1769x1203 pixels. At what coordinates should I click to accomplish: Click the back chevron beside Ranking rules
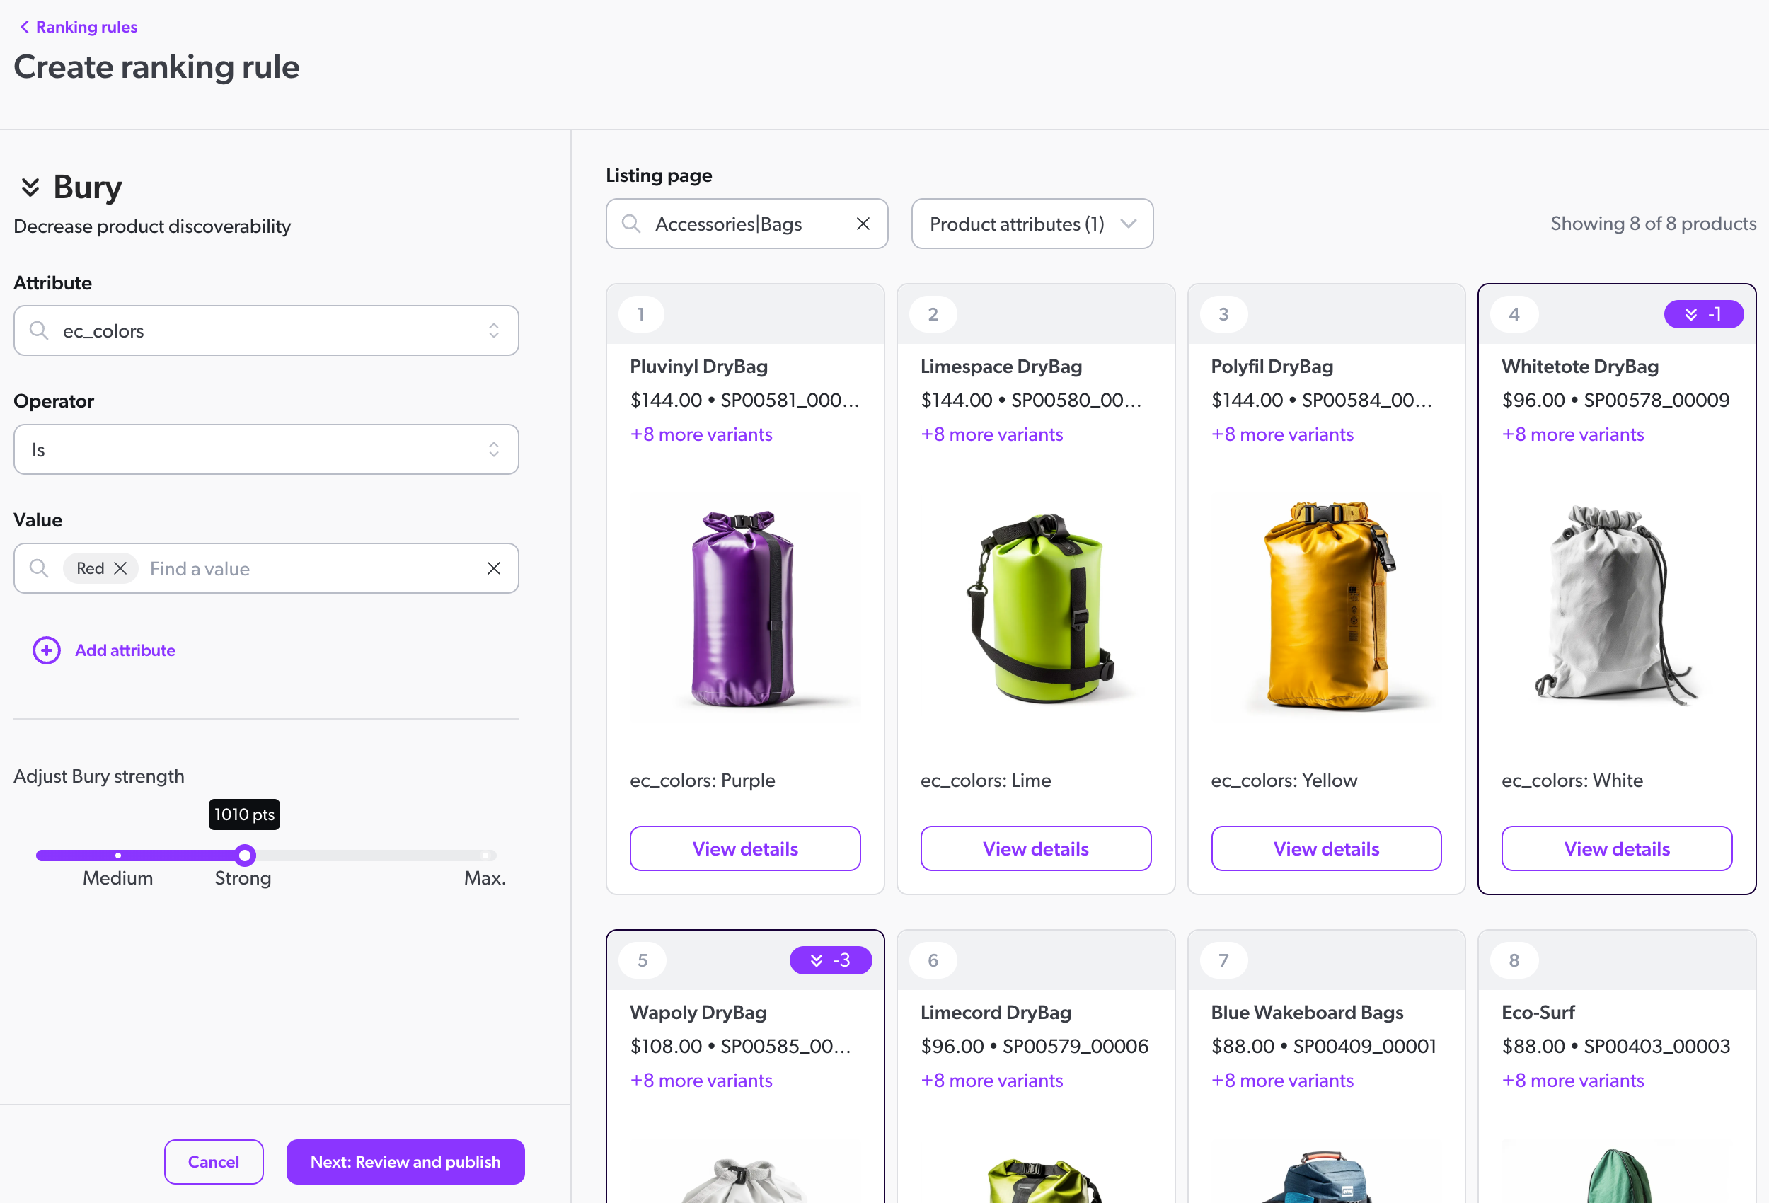(24, 27)
